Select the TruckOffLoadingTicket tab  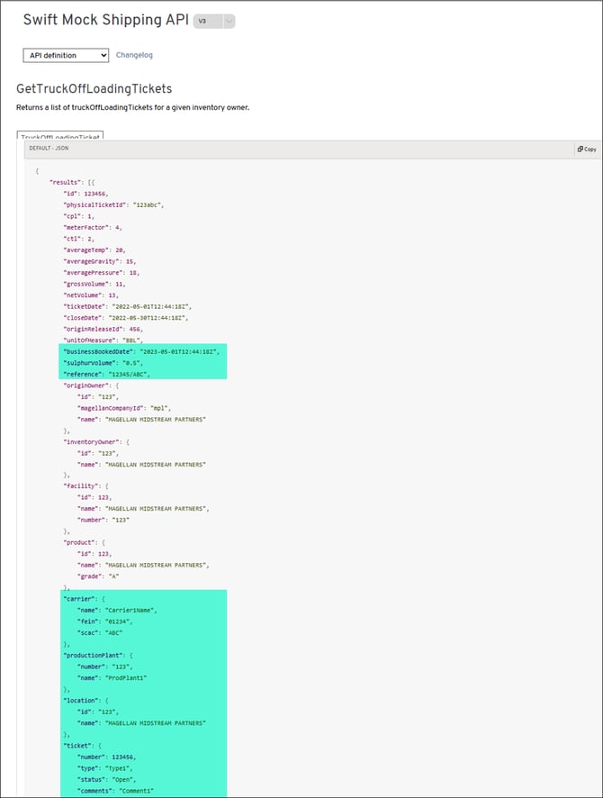point(59,136)
